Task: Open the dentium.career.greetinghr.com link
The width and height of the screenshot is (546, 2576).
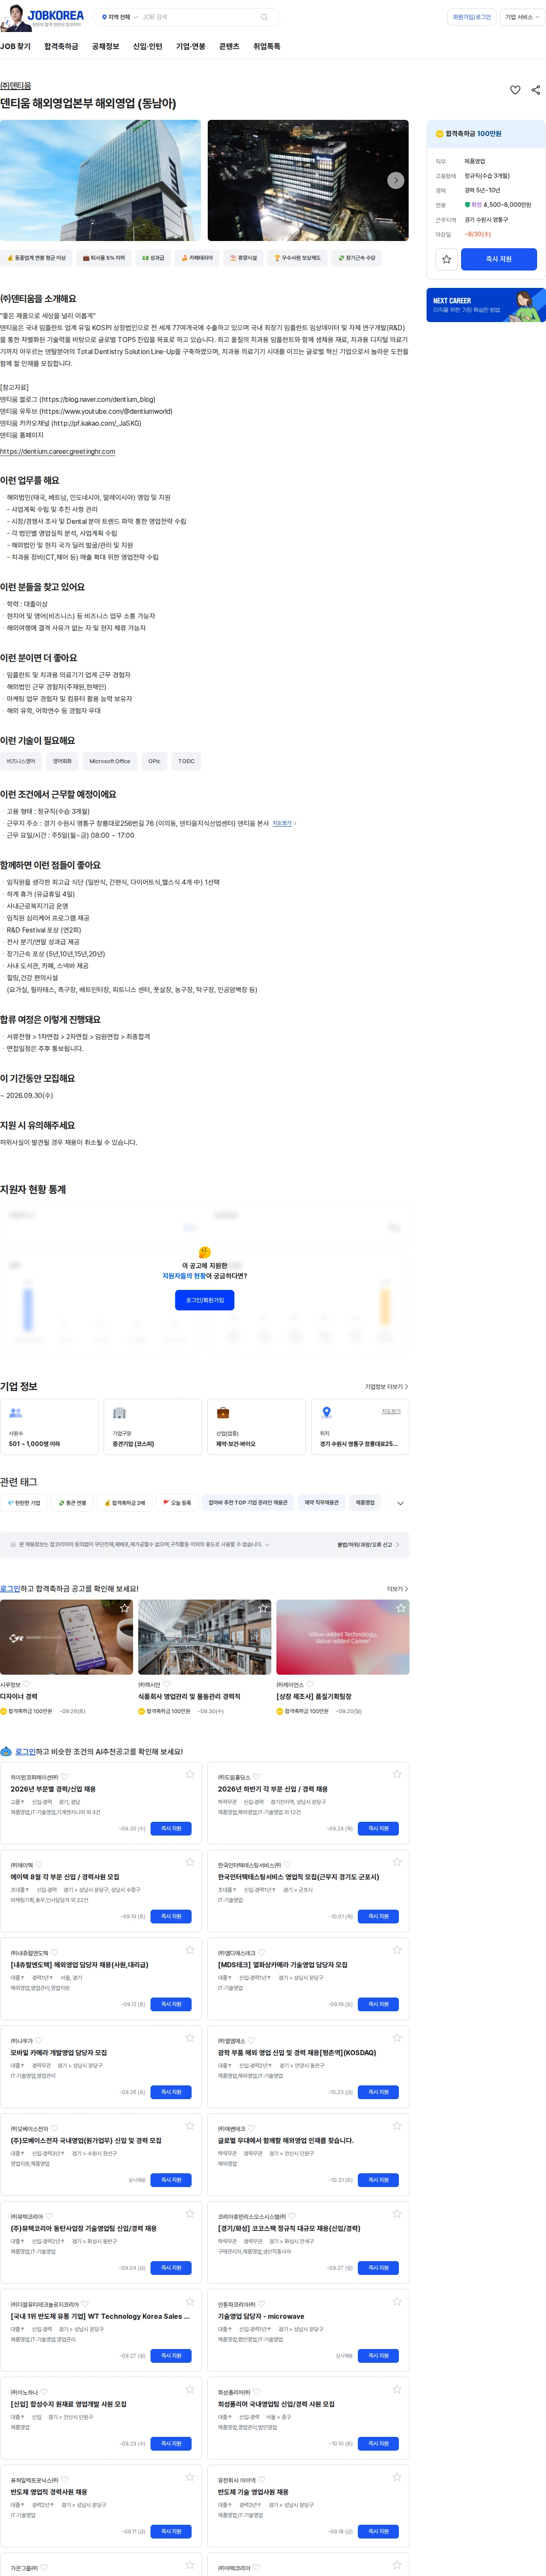Action: [57, 452]
